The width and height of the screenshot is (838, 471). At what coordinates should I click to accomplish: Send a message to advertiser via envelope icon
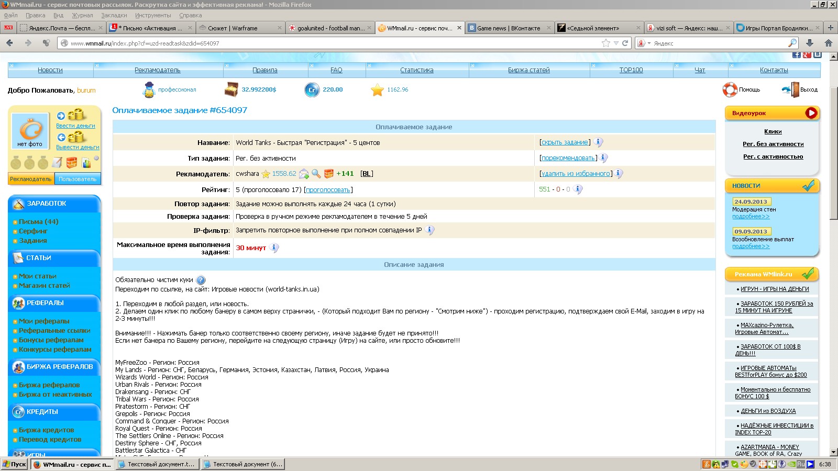click(x=304, y=174)
